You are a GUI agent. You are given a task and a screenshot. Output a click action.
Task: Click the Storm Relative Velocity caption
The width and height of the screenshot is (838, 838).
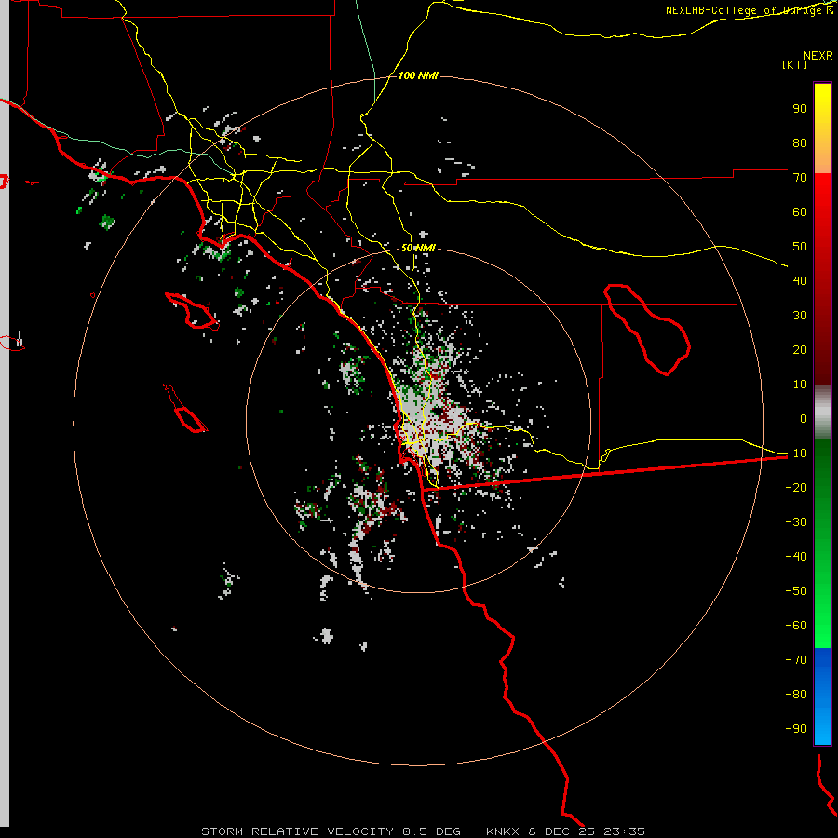(423, 831)
